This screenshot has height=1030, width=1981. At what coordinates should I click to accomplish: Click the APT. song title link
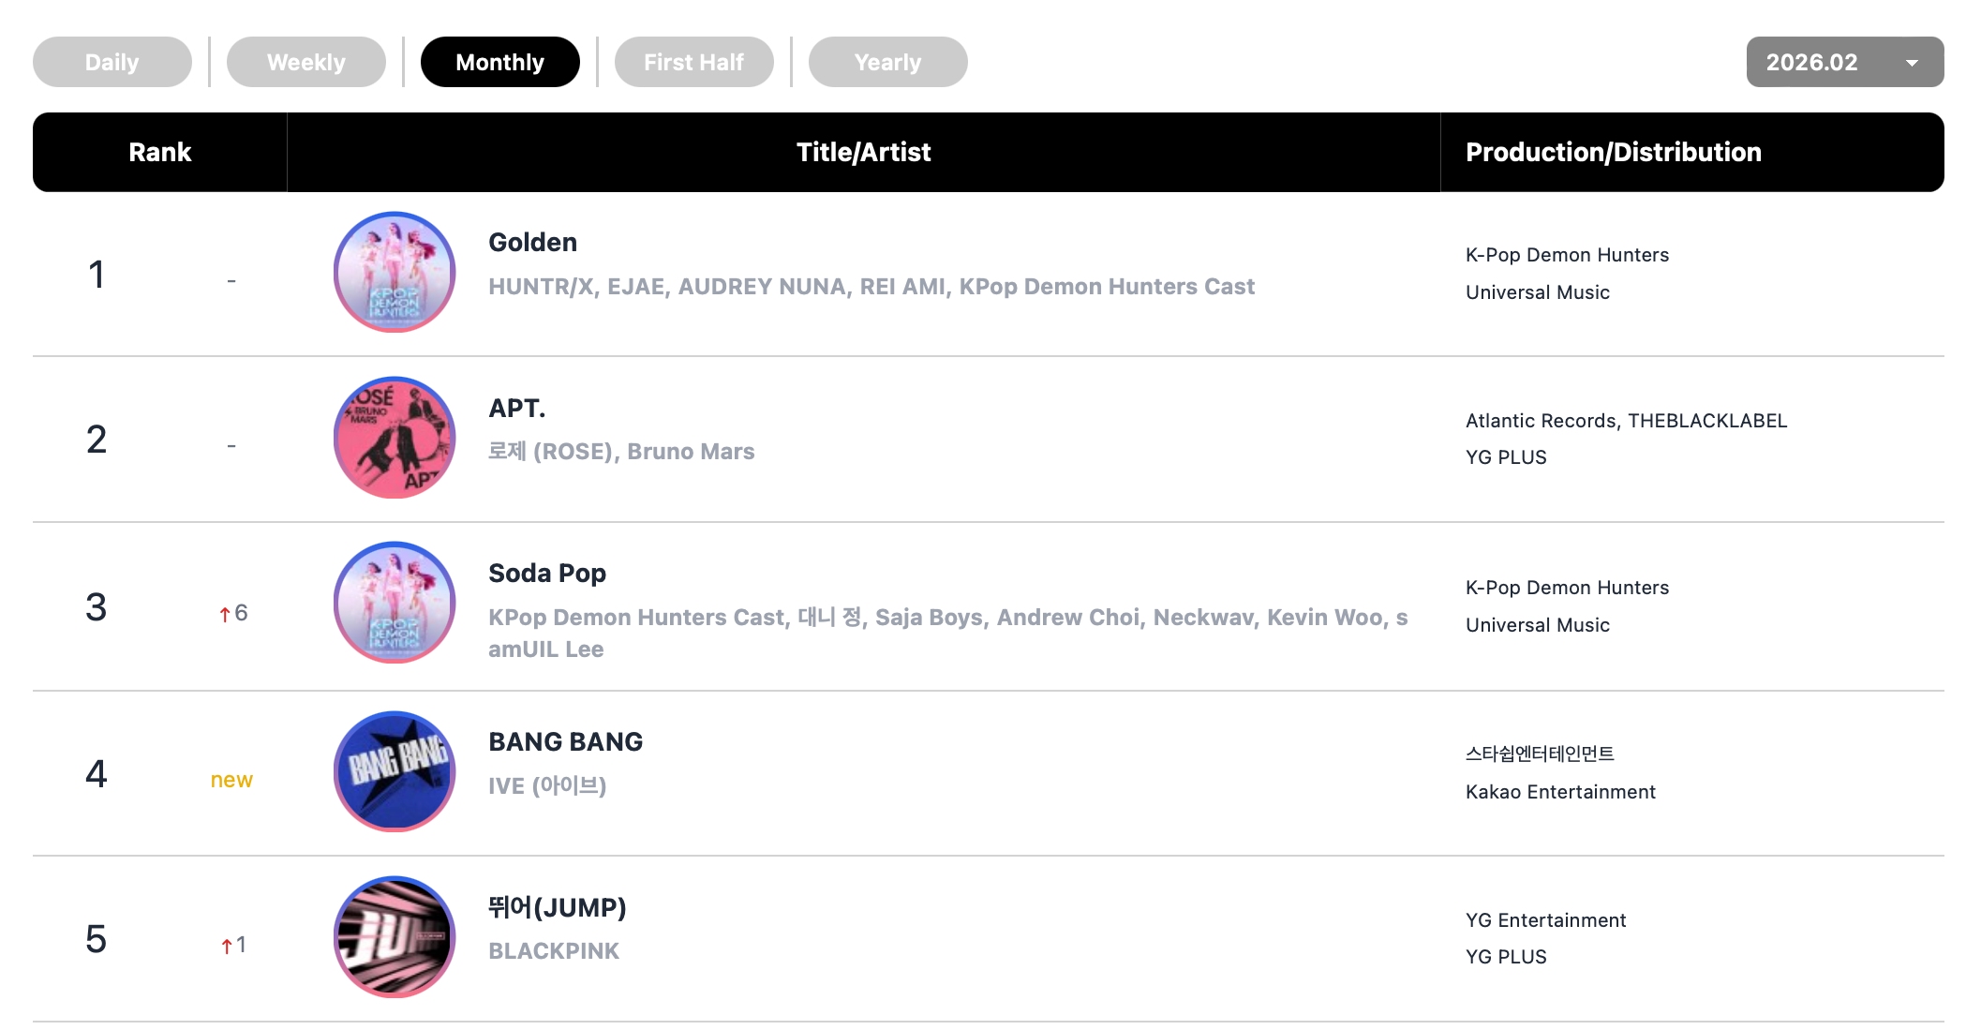tap(516, 409)
